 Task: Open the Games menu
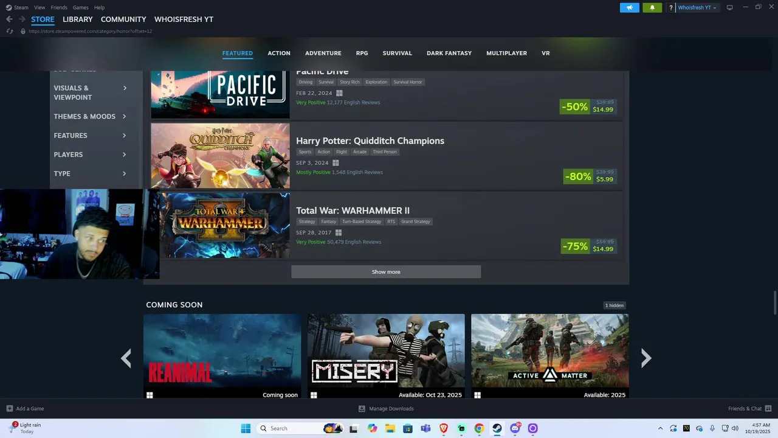click(x=80, y=7)
